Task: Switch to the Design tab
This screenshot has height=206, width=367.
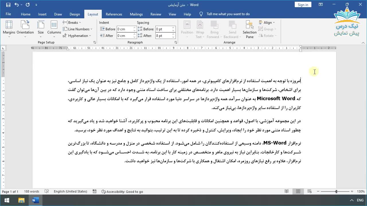Action: [x=75, y=14]
